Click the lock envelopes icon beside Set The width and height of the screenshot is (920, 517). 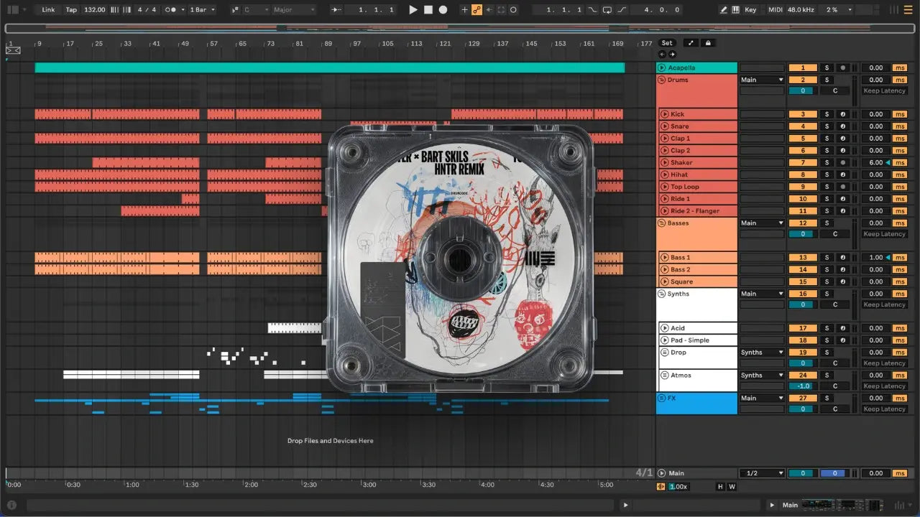(x=708, y=43)
